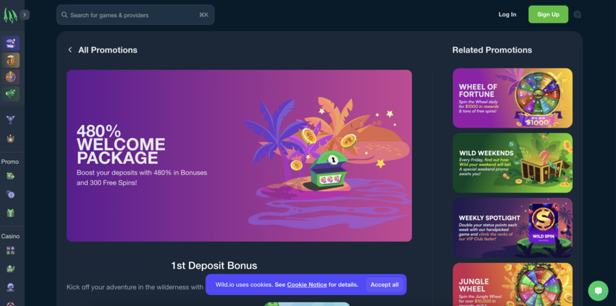Click the cocktail glass sidebar icon
616x306 pixels.
point(10,120)
